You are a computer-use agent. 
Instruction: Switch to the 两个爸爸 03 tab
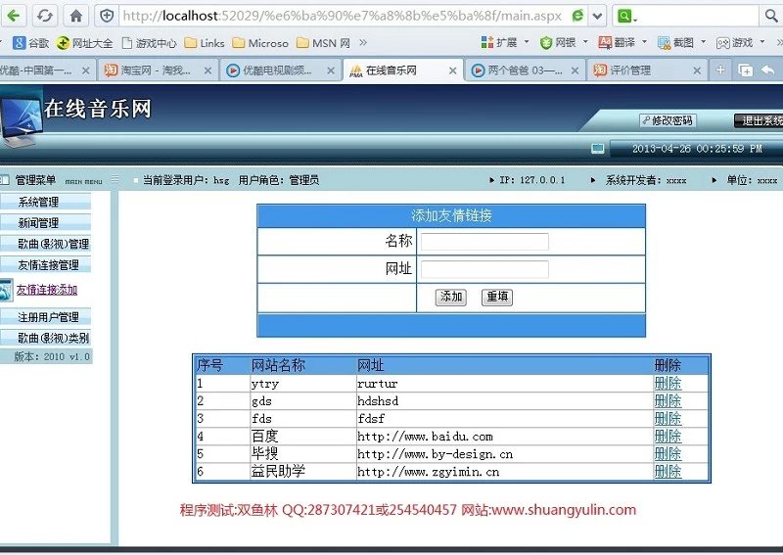click(x=524, y=70)
